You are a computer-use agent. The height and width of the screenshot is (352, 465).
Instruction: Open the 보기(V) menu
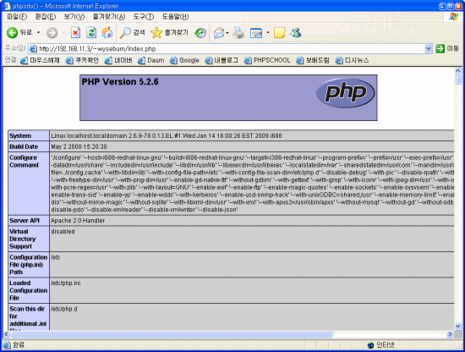coord(74,17)
